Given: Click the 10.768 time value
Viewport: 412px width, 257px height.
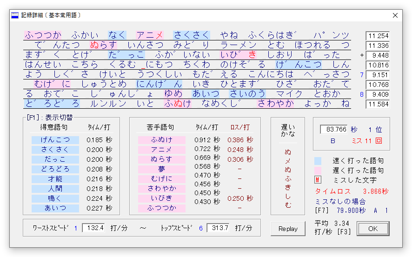Looking at the screenshot, I should [x=378, y=85].
